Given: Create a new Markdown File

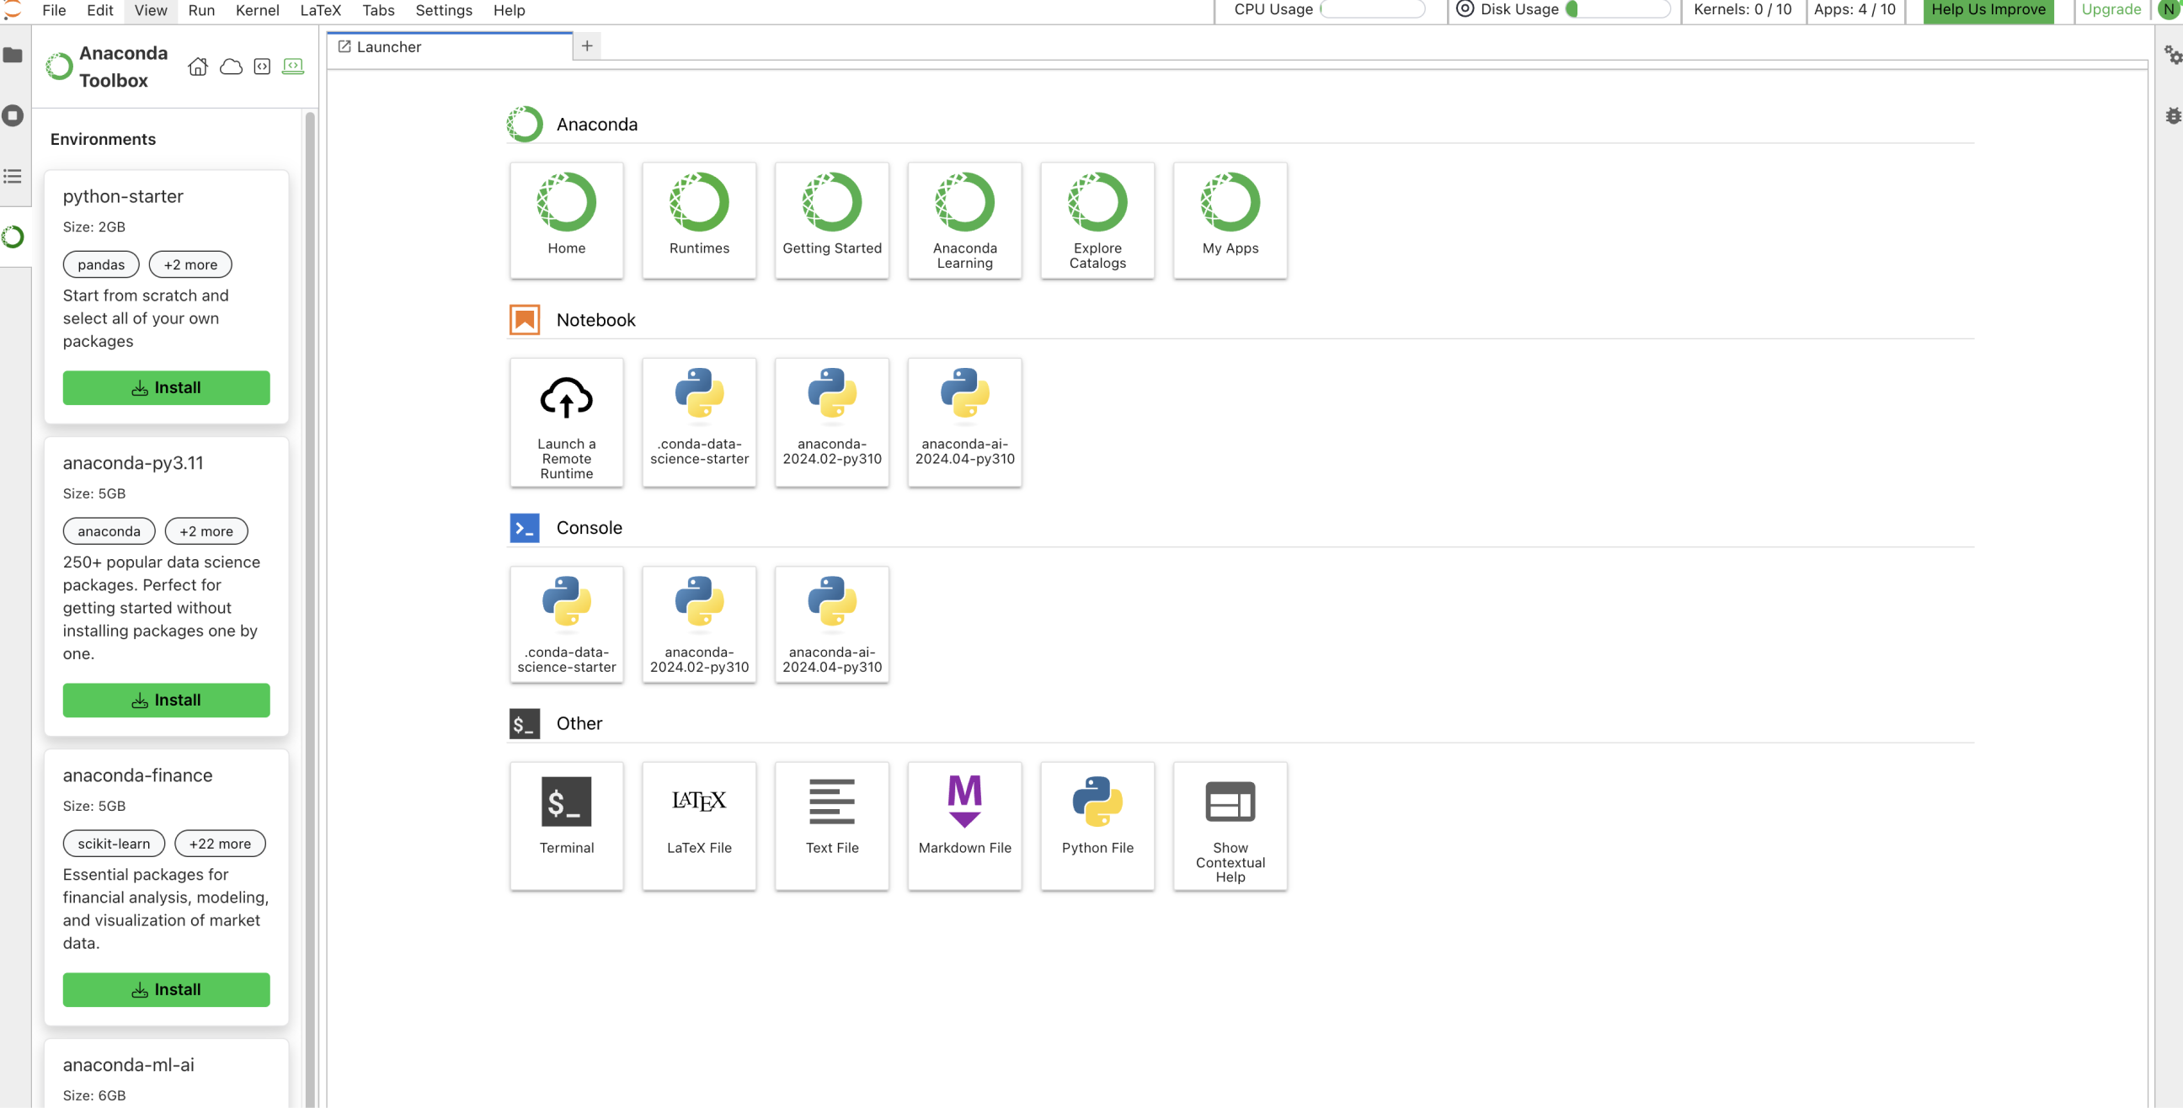Looking at the screenshot, I should pos(964,824).
